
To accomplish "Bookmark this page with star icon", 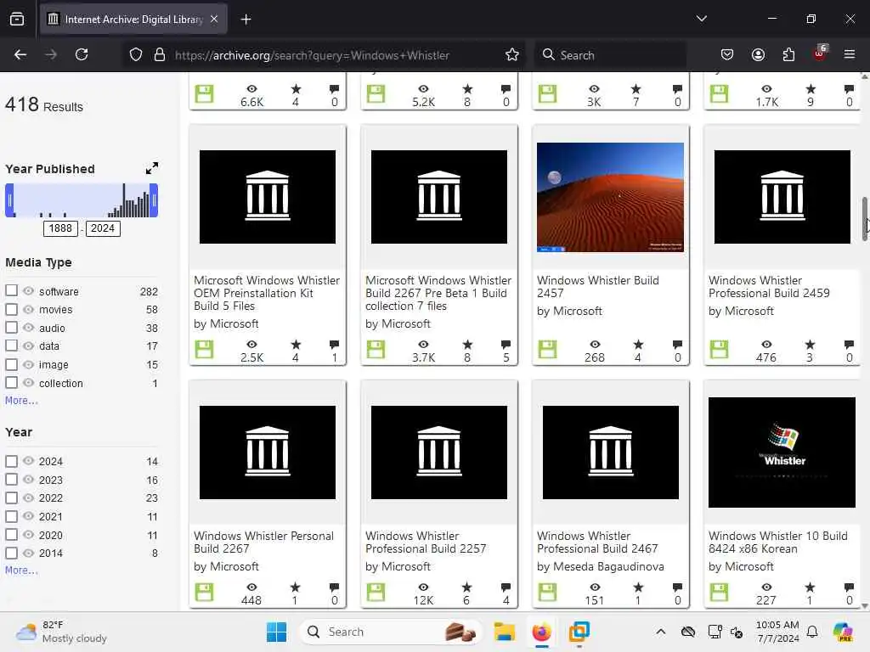I will click(x=511, y=54).
